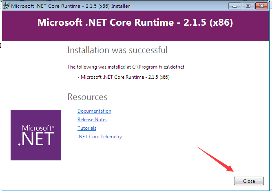272x191 pixels.
Task: Select the installed runtime list entry
Action: (x=123, y=77)
